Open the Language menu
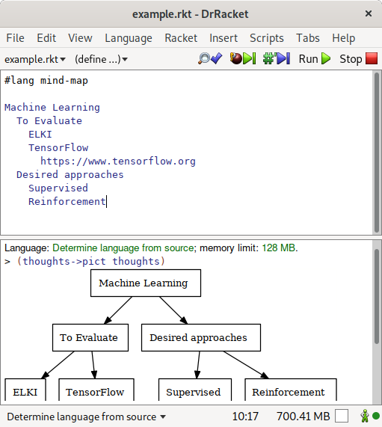This screenshot has height=427, width=382. click(x=129, y=38)
